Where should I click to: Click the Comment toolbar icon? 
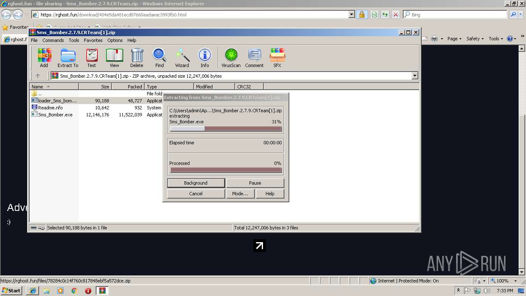[x=254, y=58]
